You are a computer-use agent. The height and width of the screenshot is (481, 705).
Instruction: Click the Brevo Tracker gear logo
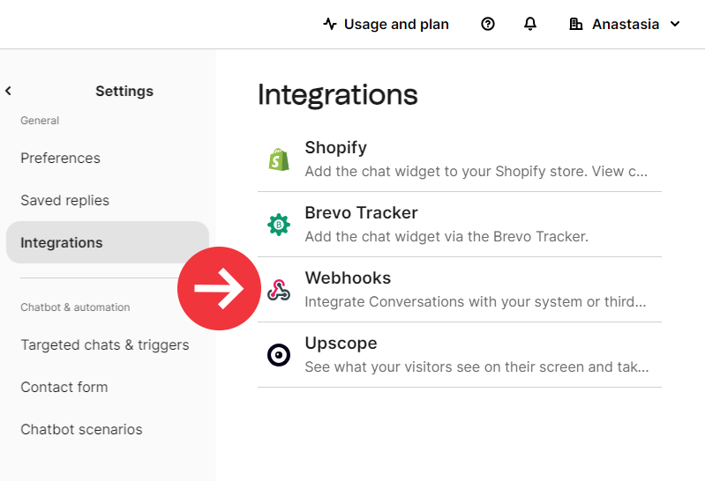[x=279, y=225]
